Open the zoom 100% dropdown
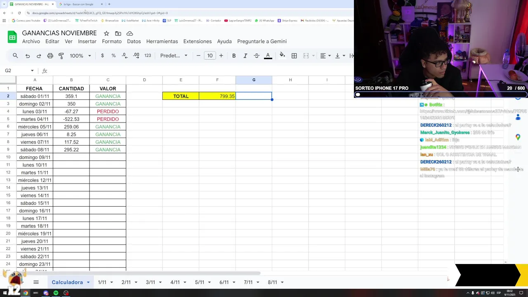This screenshot has height=297, width=528. click(80, 56)
